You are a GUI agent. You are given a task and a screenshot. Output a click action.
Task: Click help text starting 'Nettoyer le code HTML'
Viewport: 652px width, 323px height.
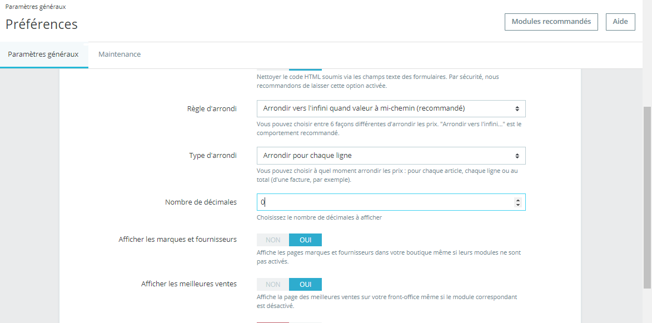point(377,82)
